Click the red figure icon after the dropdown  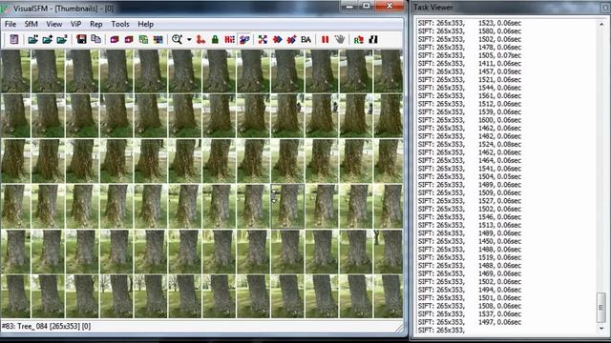click(x=200, y=39)
